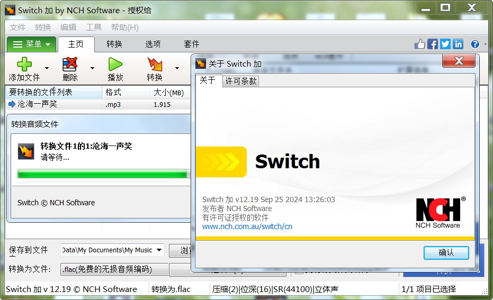Open dropdown arrow next to 添加文件
The image size is (493, 300).
pos(47,68)
